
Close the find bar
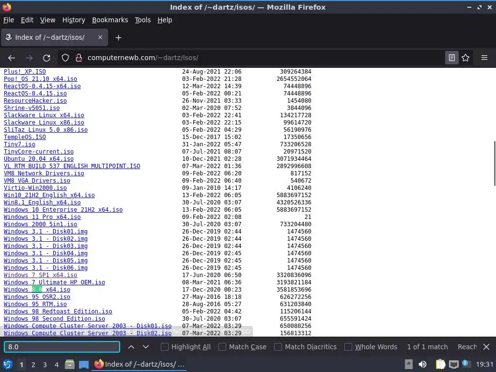486,347
